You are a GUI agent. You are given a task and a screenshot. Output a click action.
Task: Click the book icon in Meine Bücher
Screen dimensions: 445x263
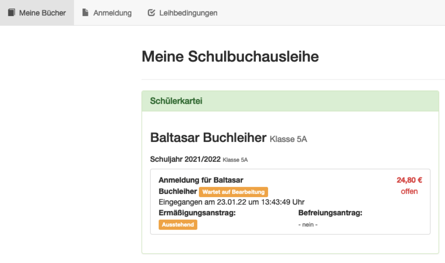pyautogui.click(x=11, y=13)
